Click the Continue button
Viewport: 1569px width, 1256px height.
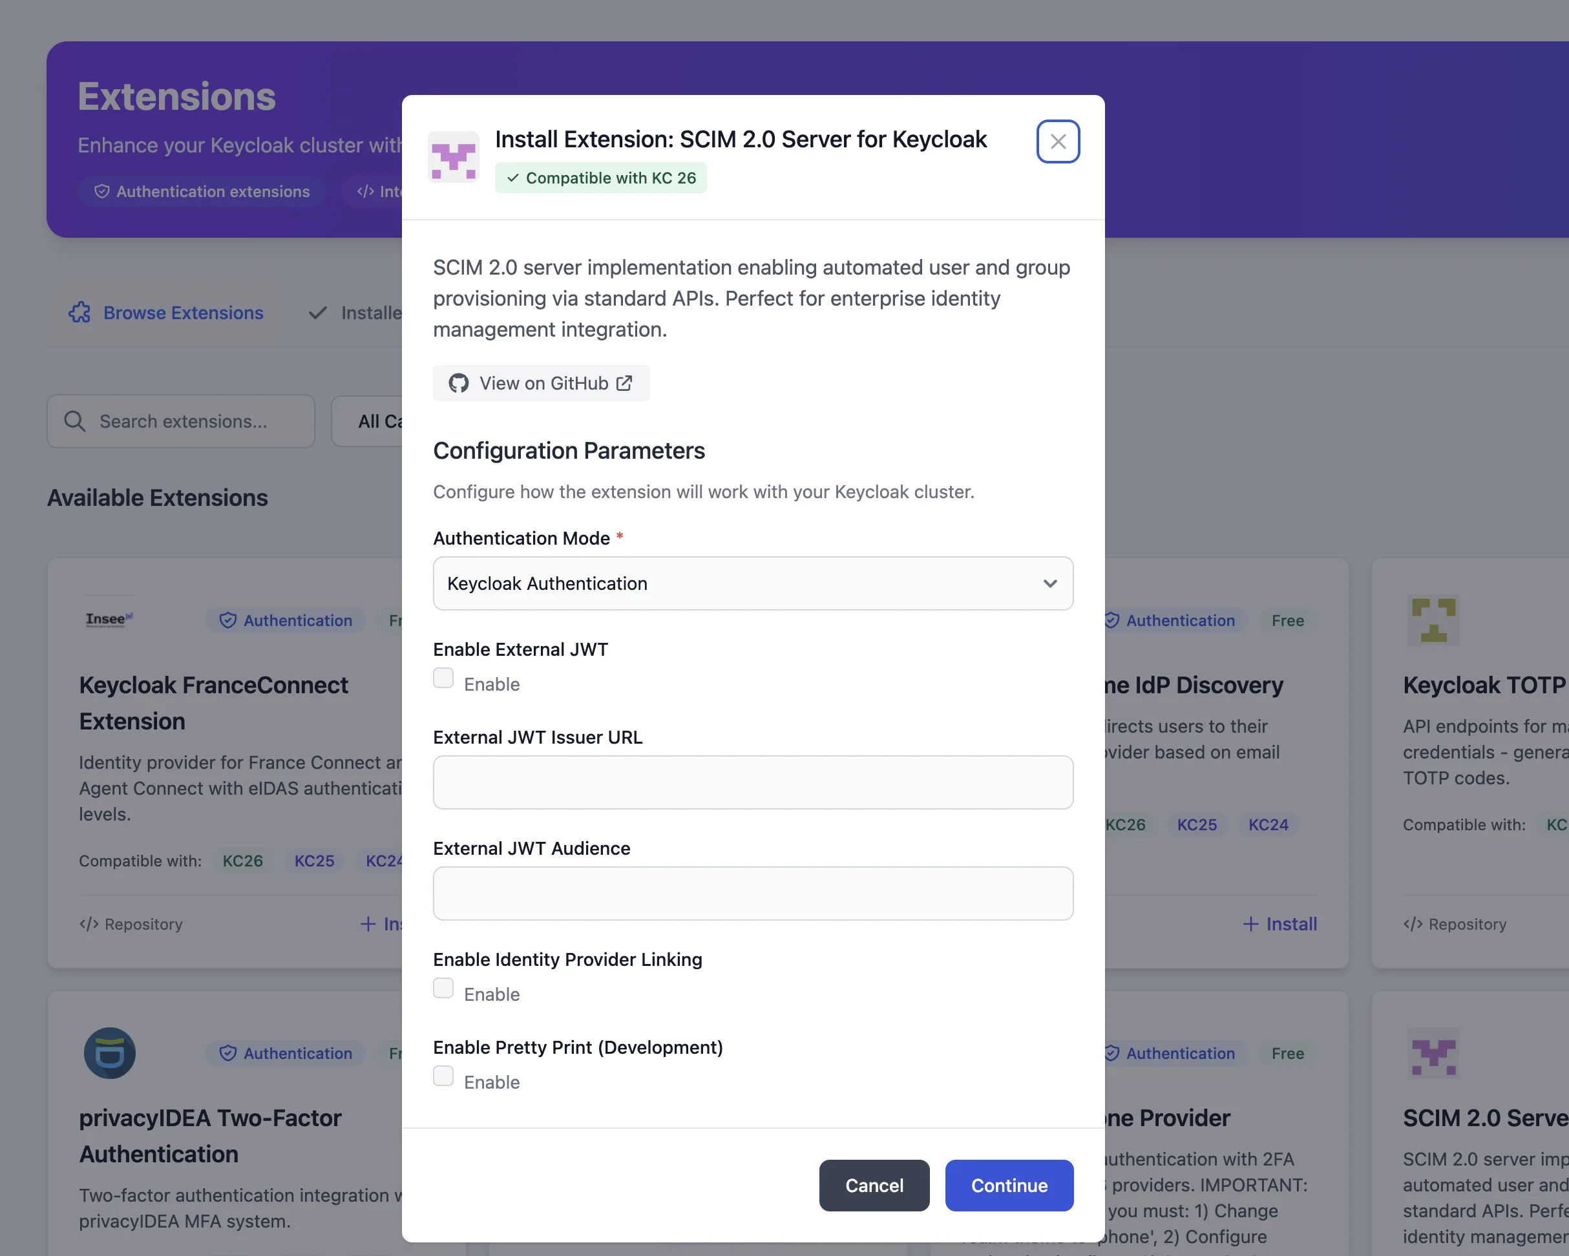[x=1009, y=1186]
